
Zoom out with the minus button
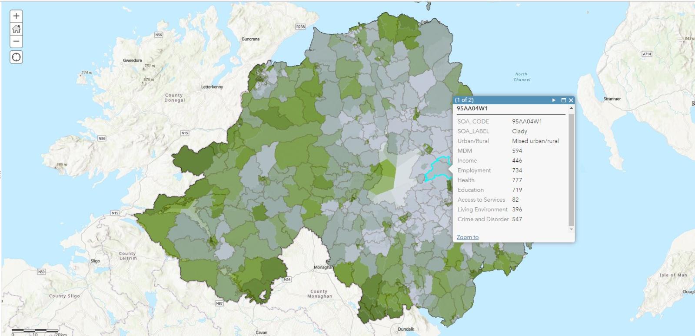click(x=16, y=42)
